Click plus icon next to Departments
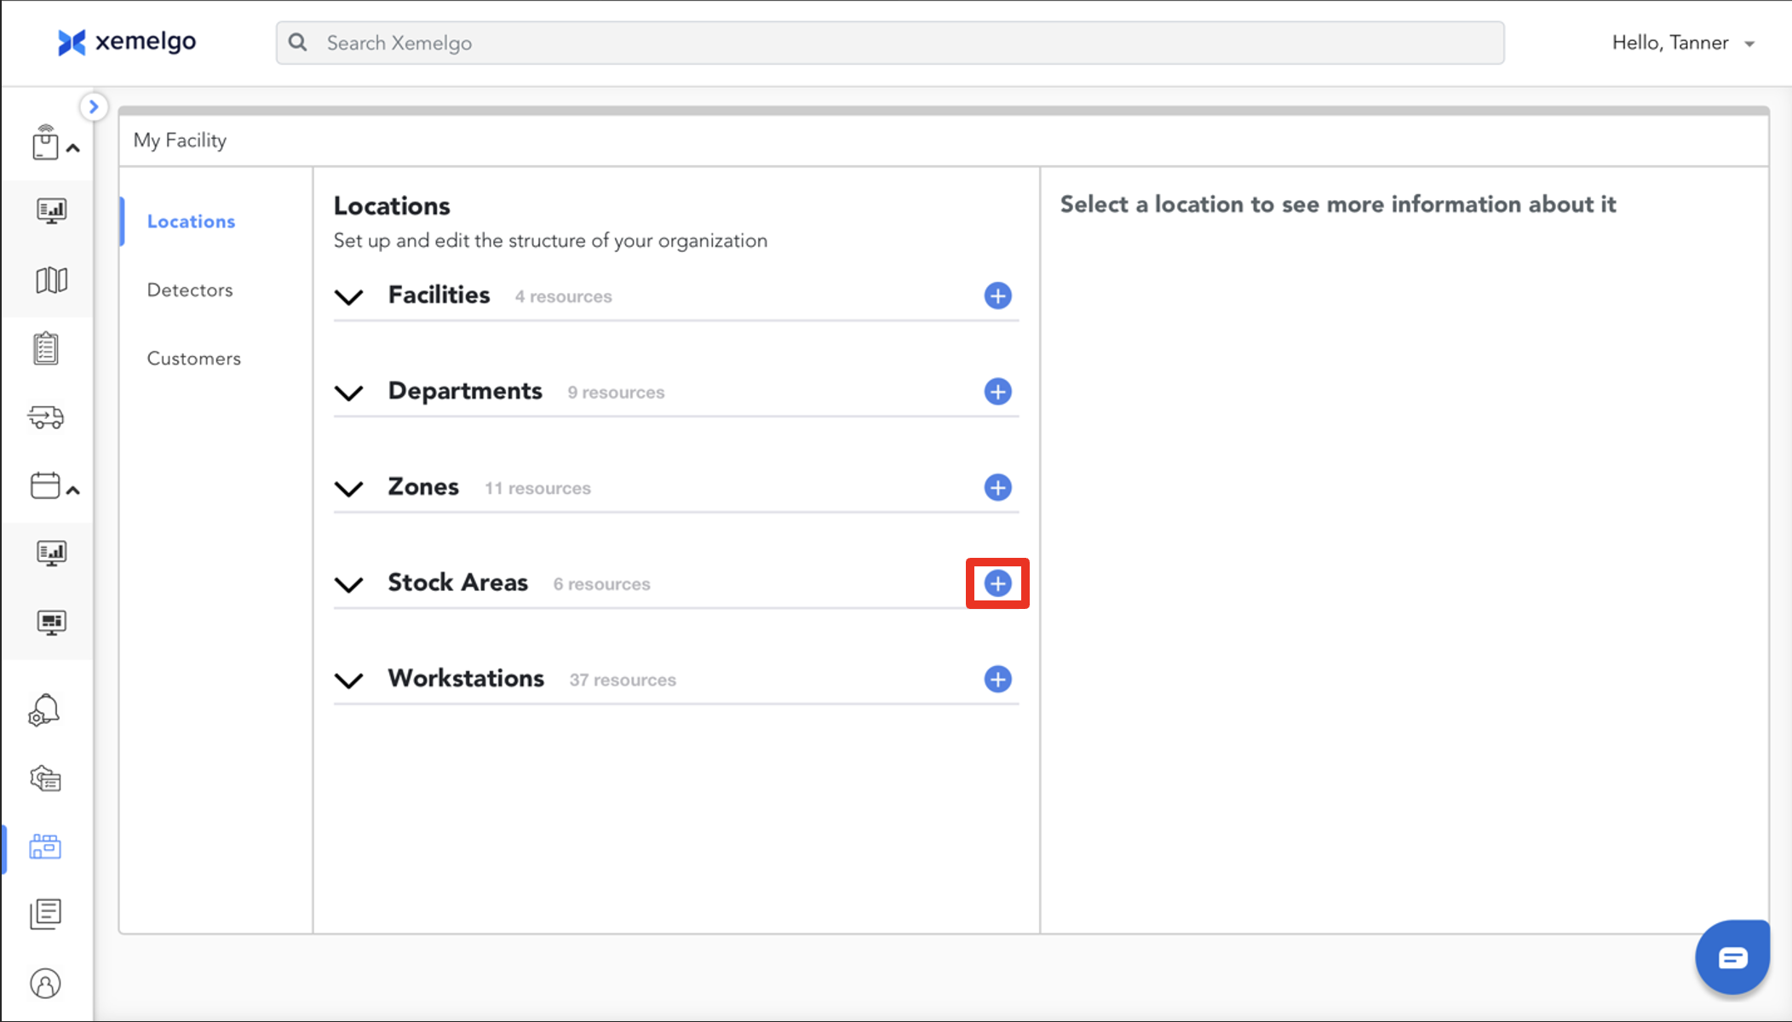The image size is (1792, 1022). (x=997, y=392)
